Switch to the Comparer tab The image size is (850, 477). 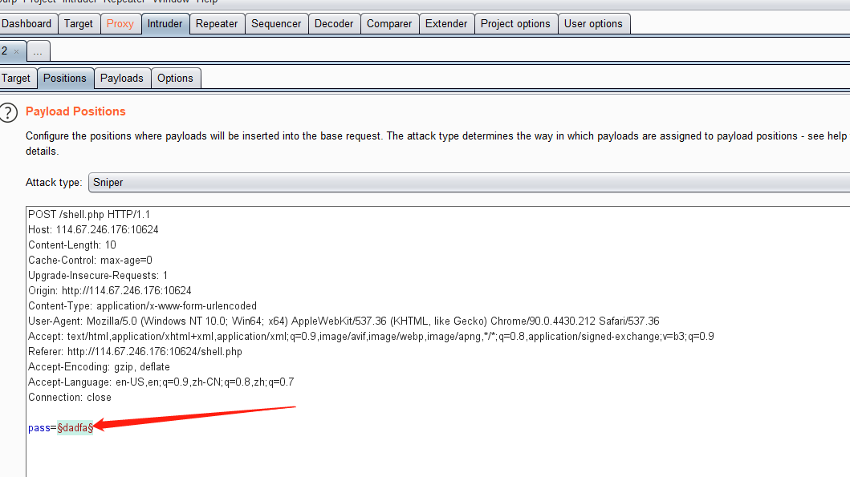click(x=389, y=24)
